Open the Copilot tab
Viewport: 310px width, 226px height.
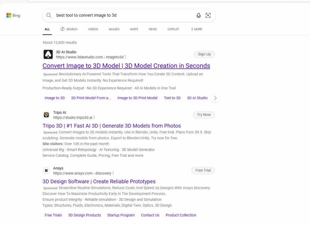(173, 29)
